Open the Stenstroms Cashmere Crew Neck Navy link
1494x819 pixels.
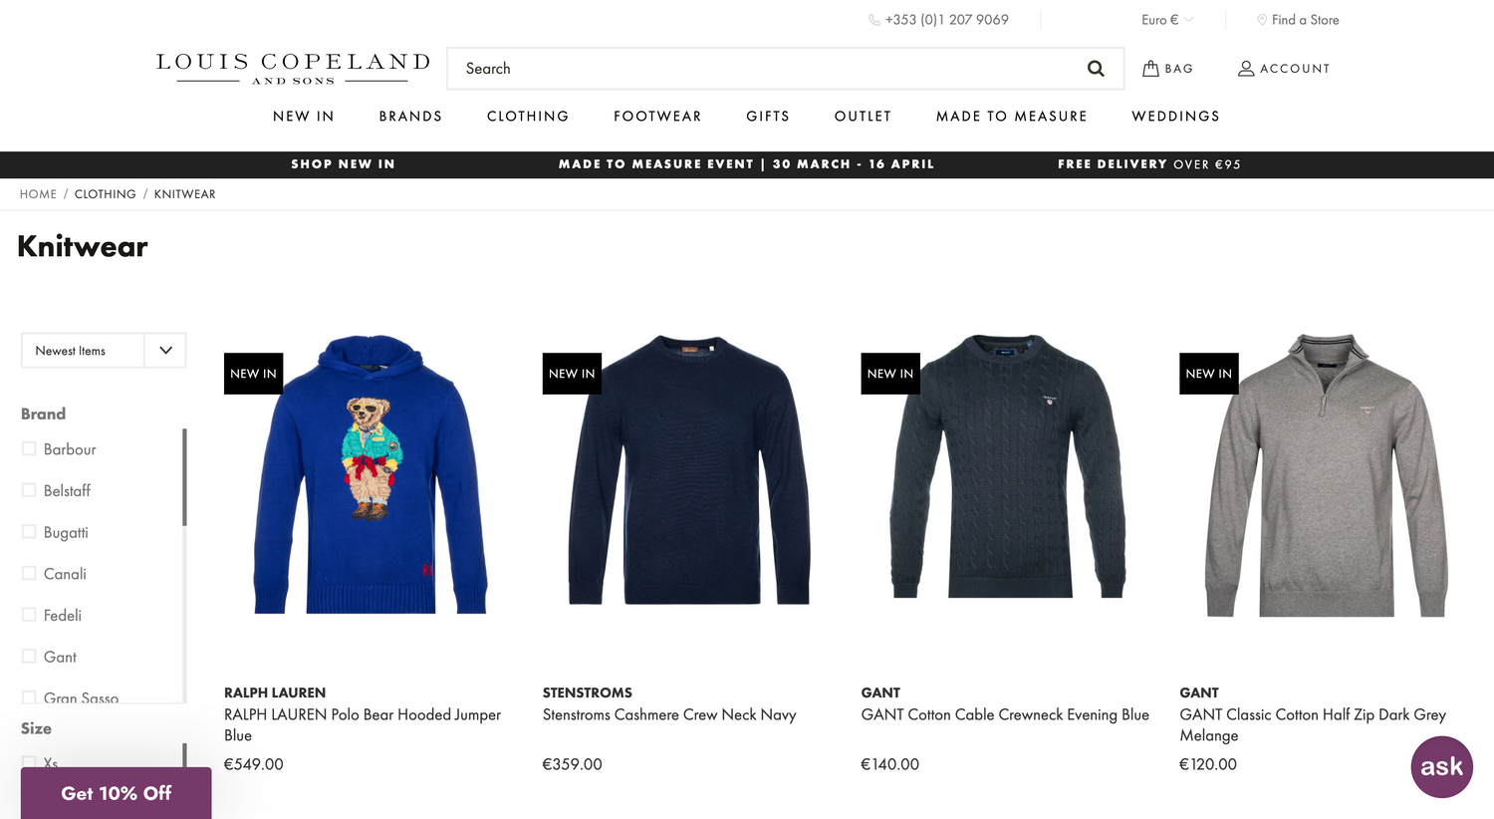click(669, 714)
